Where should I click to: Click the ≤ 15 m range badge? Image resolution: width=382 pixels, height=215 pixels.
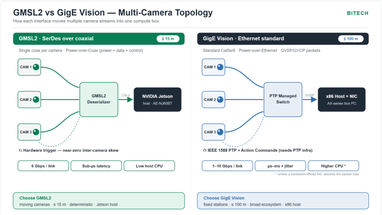pyautogui.click(x=168, y=39)
